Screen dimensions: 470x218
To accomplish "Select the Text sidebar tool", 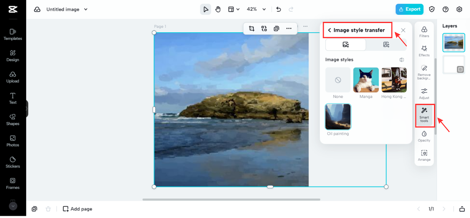I will (13, 98).
